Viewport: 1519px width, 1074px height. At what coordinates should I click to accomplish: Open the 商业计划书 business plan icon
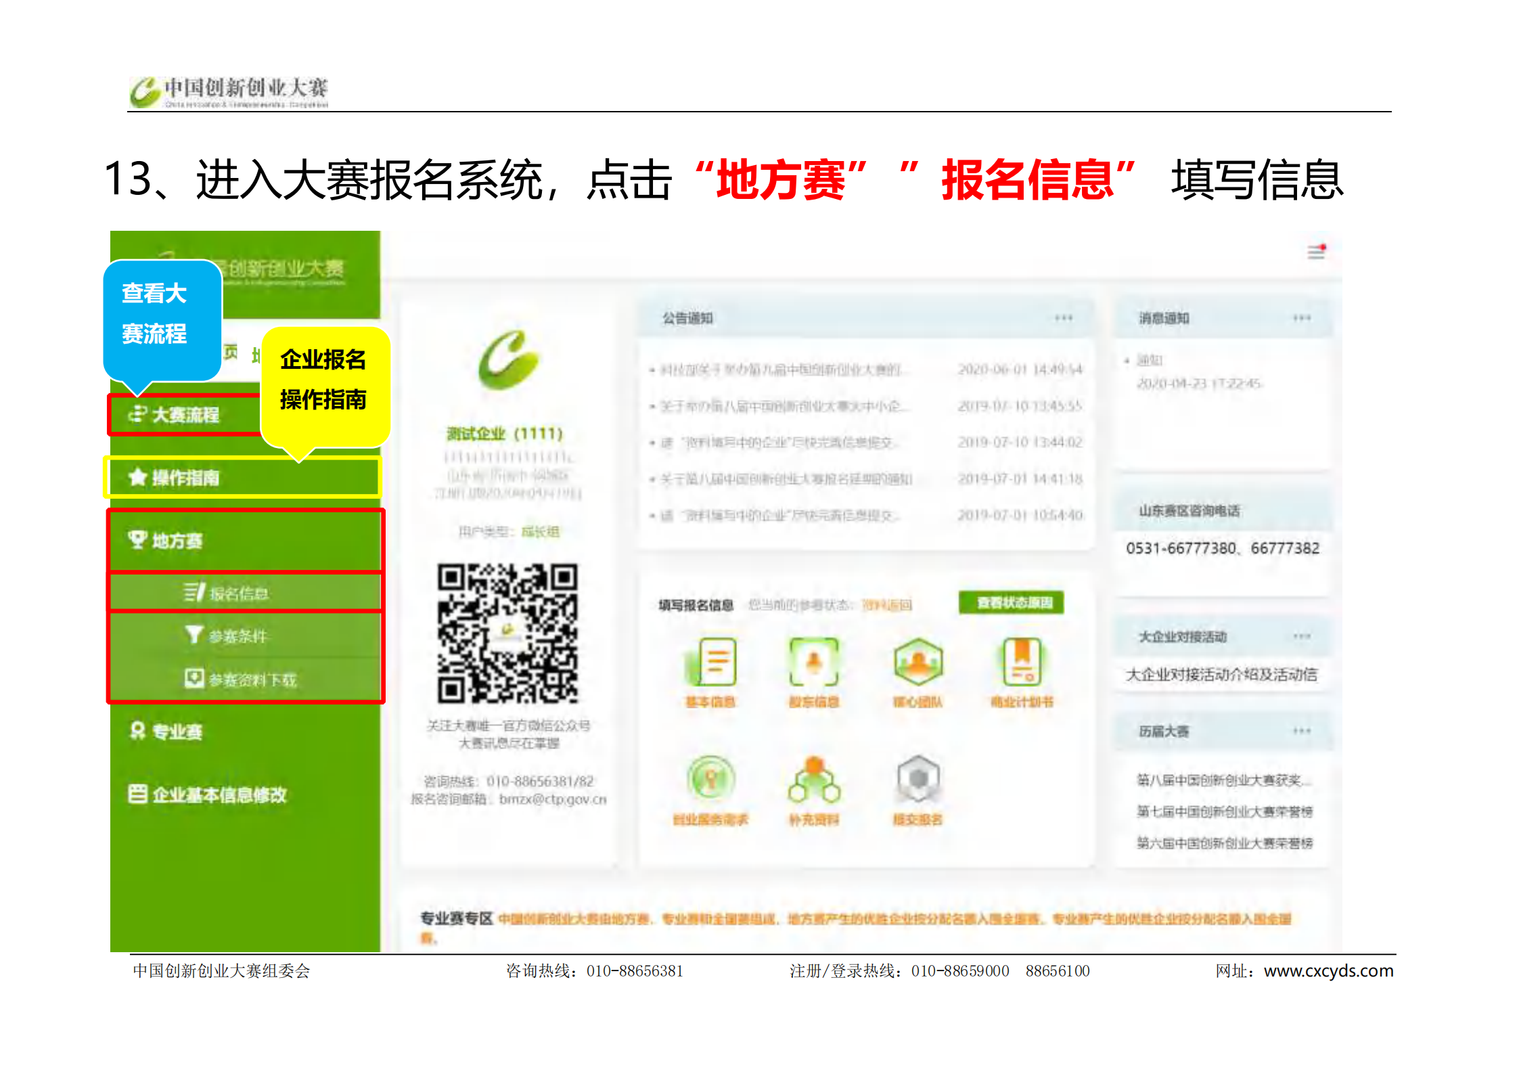pyautogui.click(x=1022, y=663)
